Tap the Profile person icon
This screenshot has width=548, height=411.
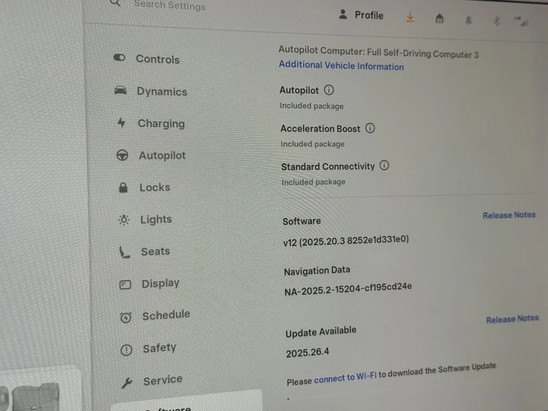coord(342,14)
